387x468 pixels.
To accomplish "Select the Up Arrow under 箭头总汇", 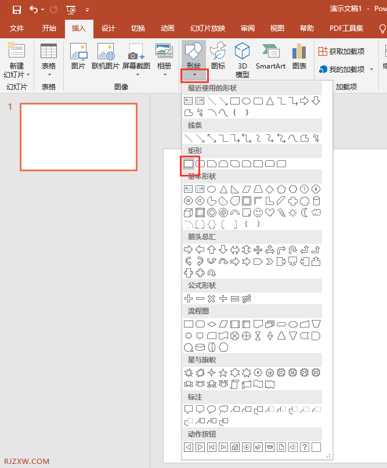I will (x=212, y=249).
